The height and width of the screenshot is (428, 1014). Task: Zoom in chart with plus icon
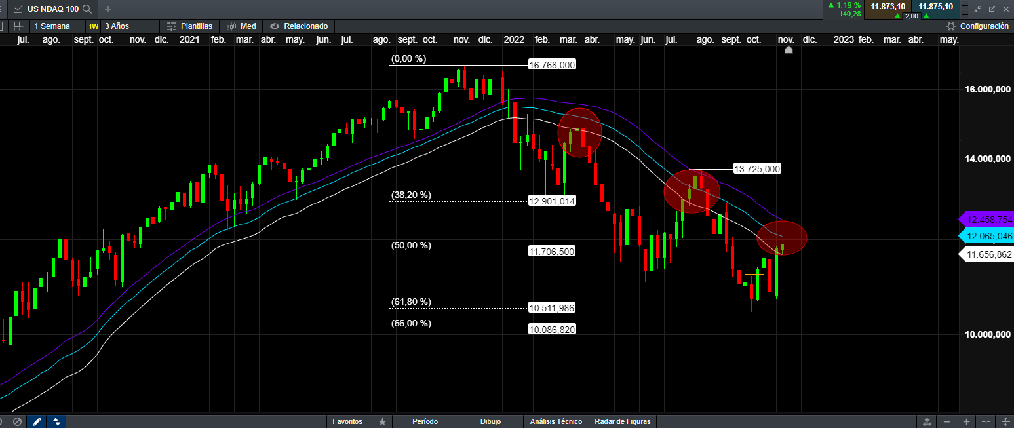(x=966, y=421)
